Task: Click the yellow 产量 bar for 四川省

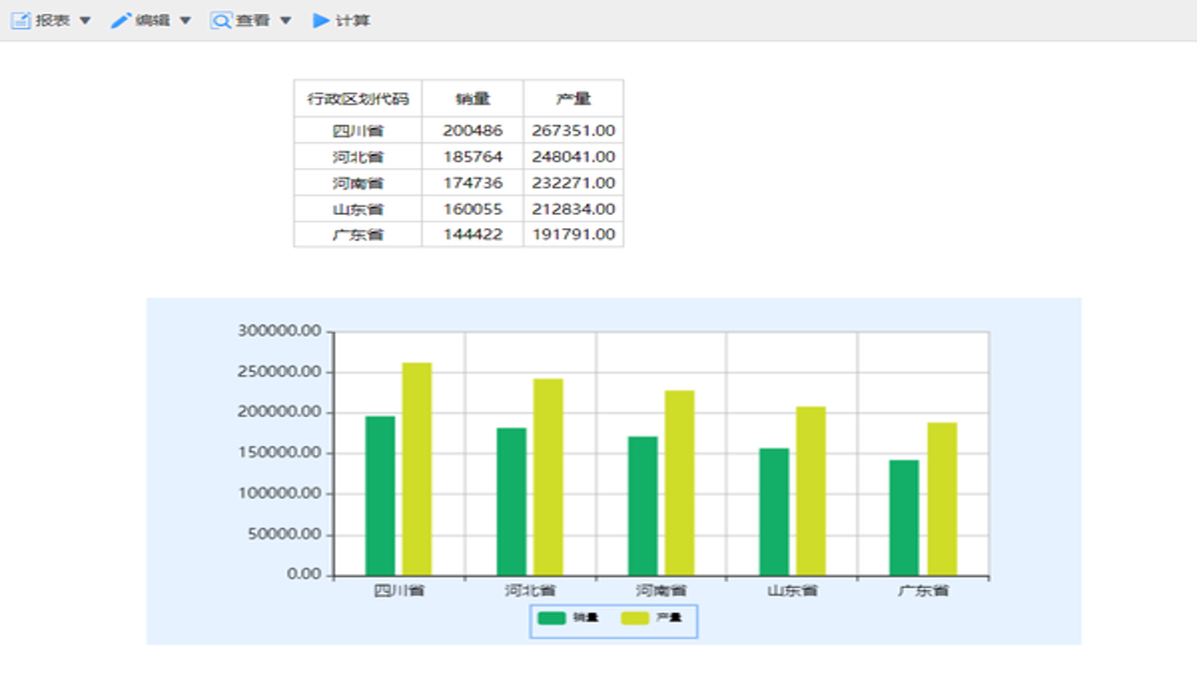Action: coord(417,468)
